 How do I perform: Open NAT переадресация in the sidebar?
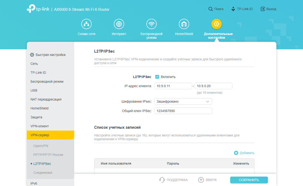pos(50,99)
